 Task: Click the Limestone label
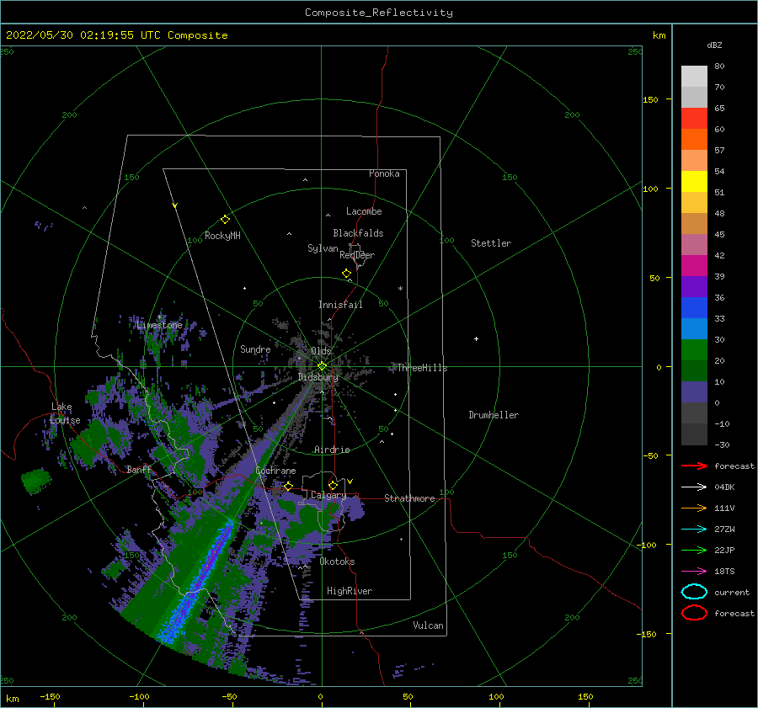click(x=159, y=325)
